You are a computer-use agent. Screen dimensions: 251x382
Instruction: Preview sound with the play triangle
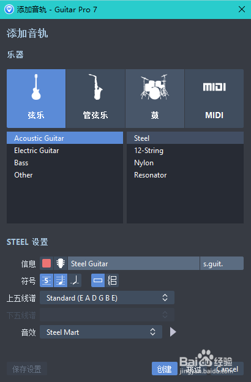point(173,332)
